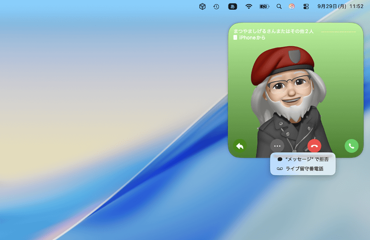Open Spotlight search icon

[x=279, y=6]
